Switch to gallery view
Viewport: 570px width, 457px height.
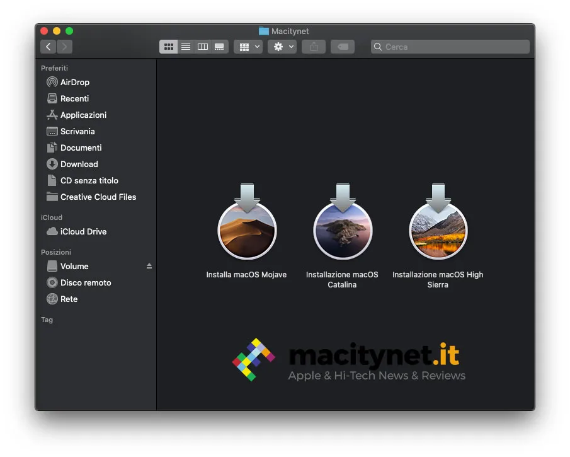tap(219, 47)
